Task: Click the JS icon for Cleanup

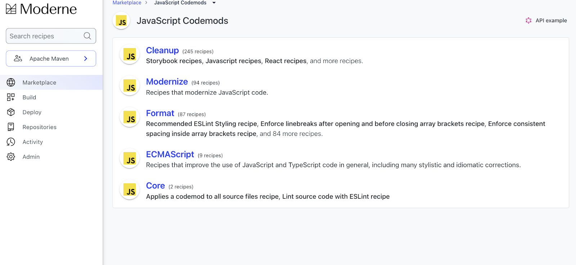Action: pos(130,55)
